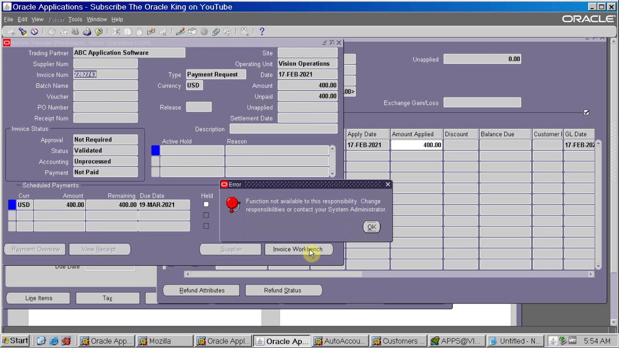Click the Close Form toolbar icon
This screenshot has width=619, height=348.
[x=99, y=32]
